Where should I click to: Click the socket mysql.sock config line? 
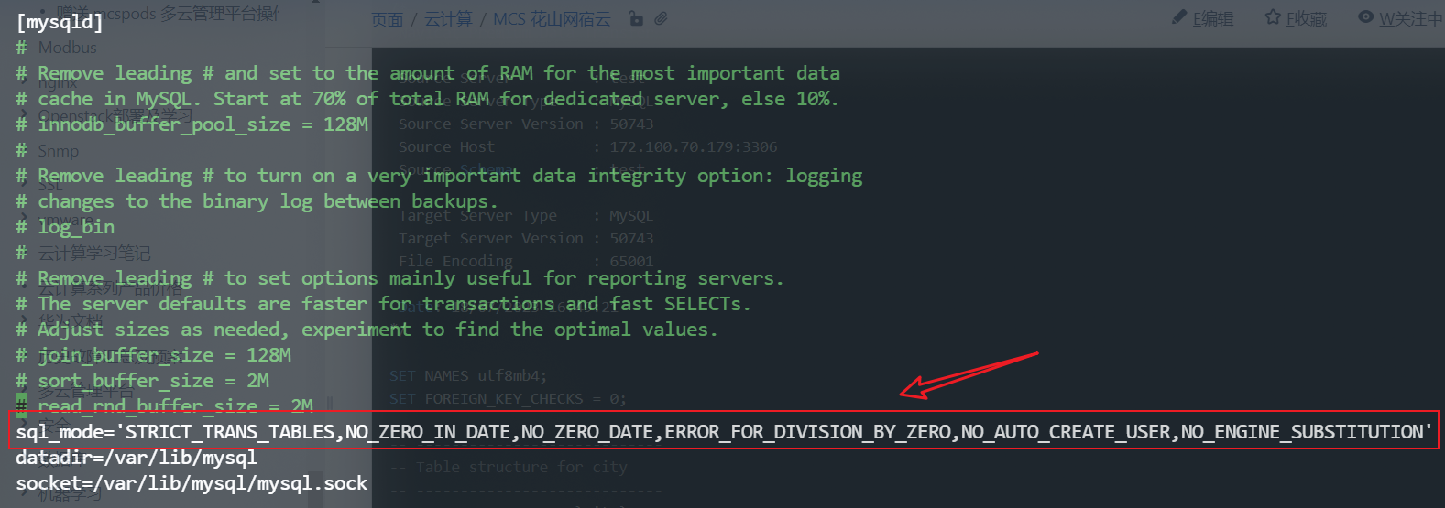pyautogui.click(x=191, y=483)
